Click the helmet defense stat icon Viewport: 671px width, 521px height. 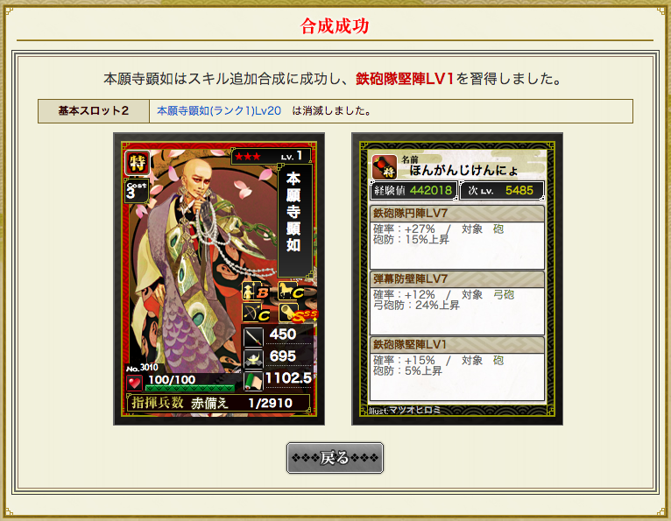253,359
